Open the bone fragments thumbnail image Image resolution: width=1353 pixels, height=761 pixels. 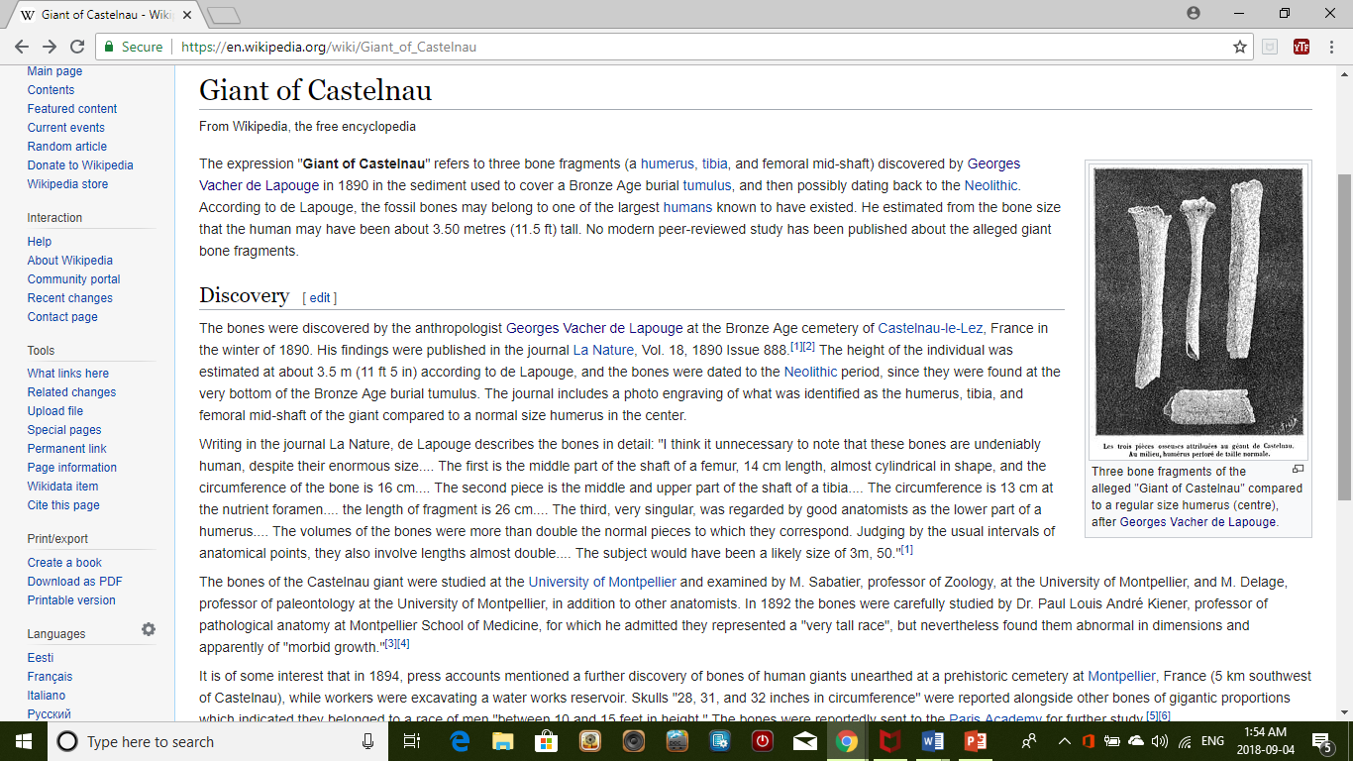pos(1197,312)
